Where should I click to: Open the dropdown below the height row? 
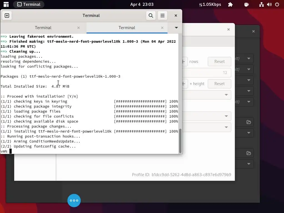(206, 95)
